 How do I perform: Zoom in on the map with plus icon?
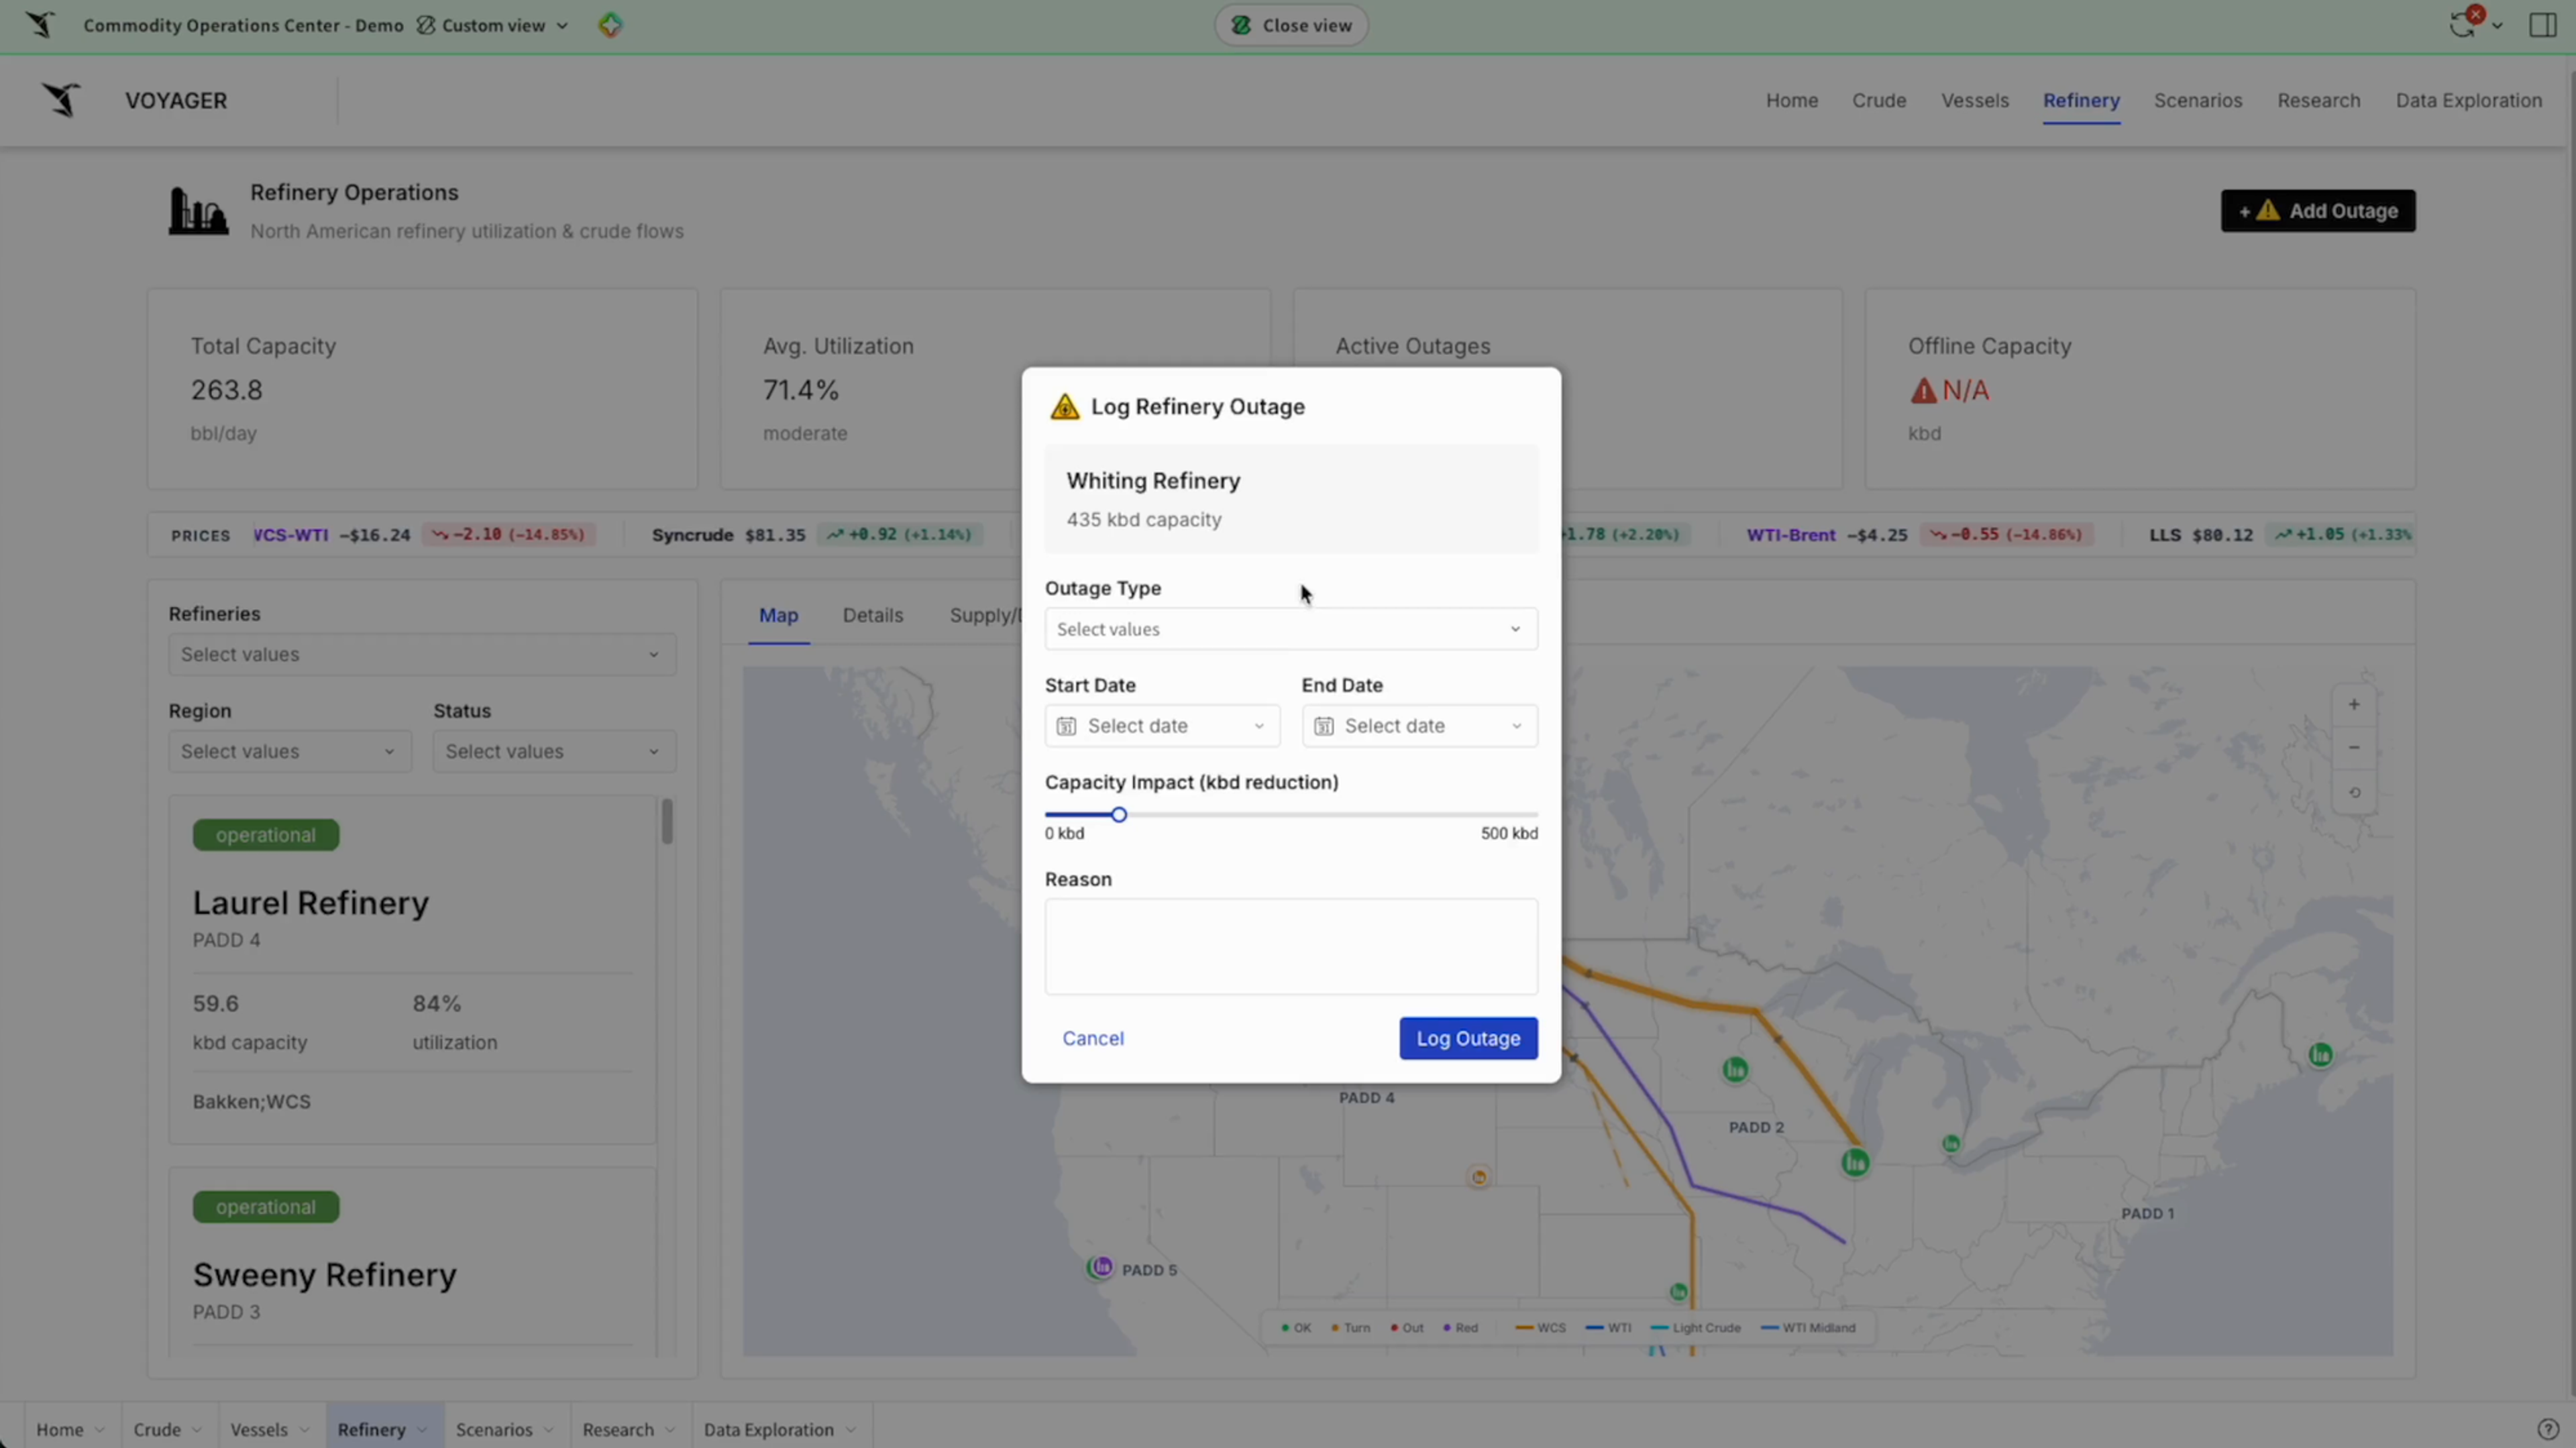pos(2354,705)
